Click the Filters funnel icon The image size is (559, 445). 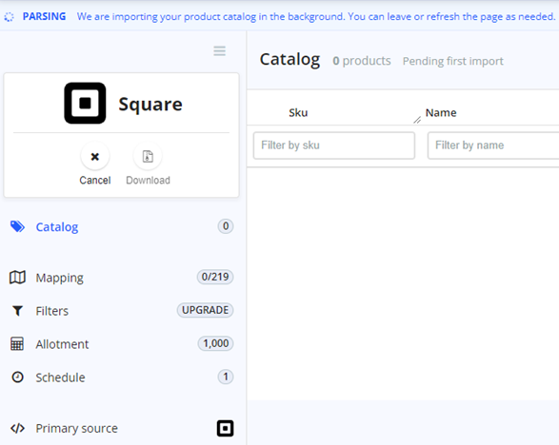click(17, 311)
